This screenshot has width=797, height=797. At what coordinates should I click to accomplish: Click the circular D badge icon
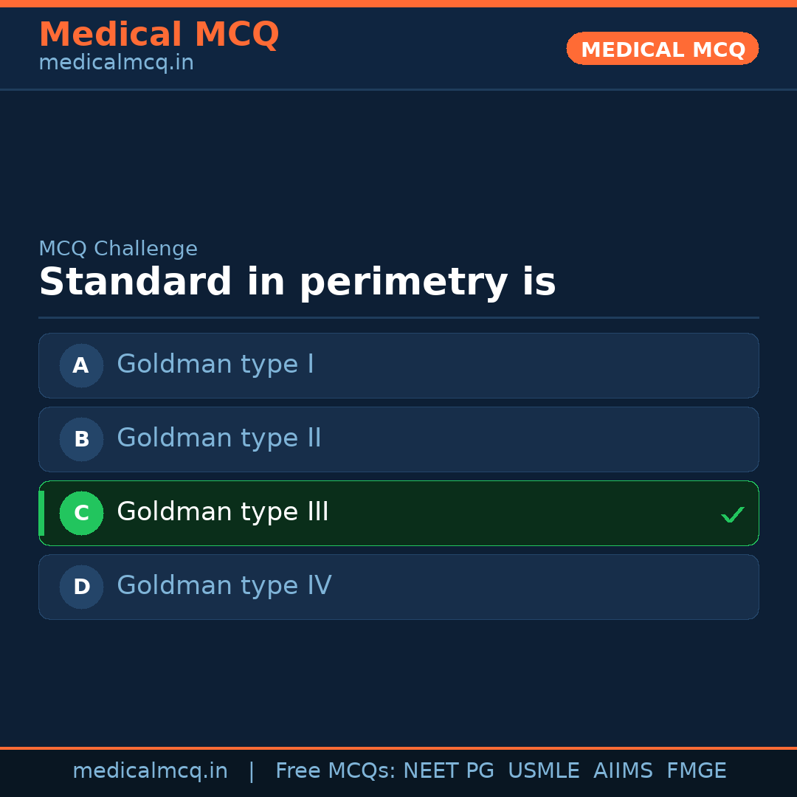81,587
